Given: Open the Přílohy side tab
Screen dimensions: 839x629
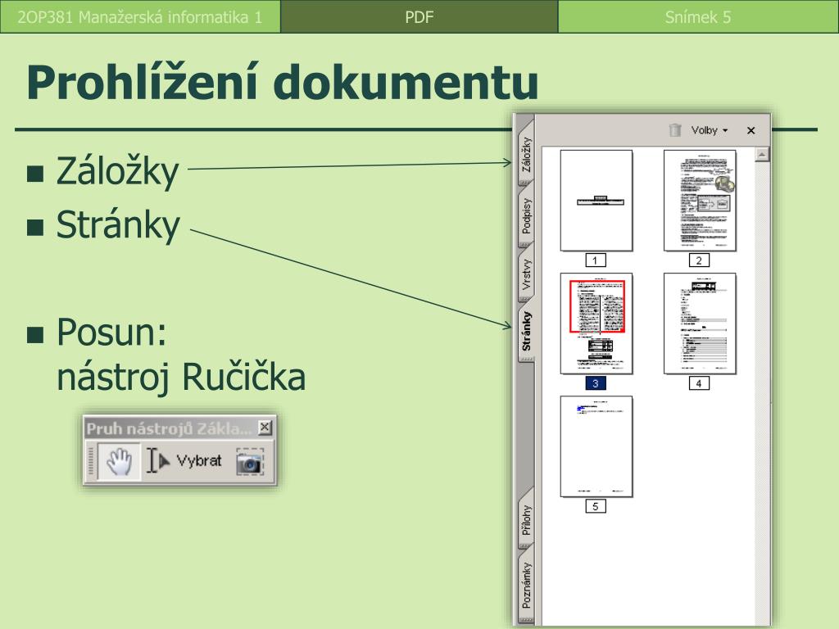Looking at the screenshot, I should (x=527, y=520).
